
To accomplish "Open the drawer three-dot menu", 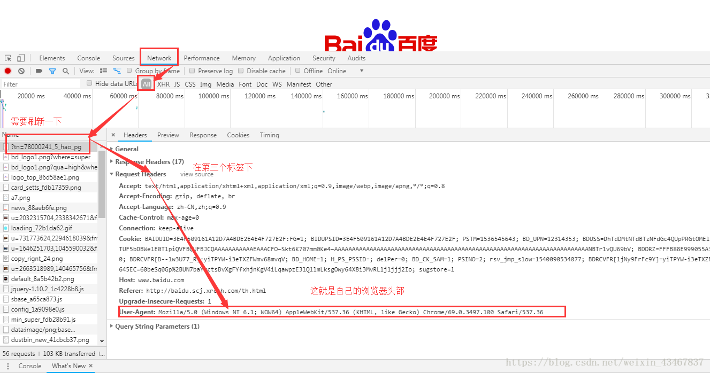I will coord(8,366).
